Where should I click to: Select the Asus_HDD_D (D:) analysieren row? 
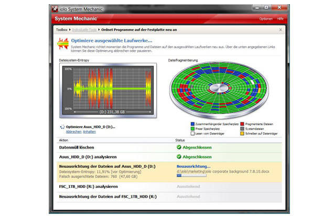[x=169, y=157]
